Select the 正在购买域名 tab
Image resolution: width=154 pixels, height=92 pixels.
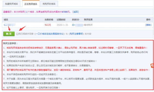pyautogui.click(x=31, y=4)
